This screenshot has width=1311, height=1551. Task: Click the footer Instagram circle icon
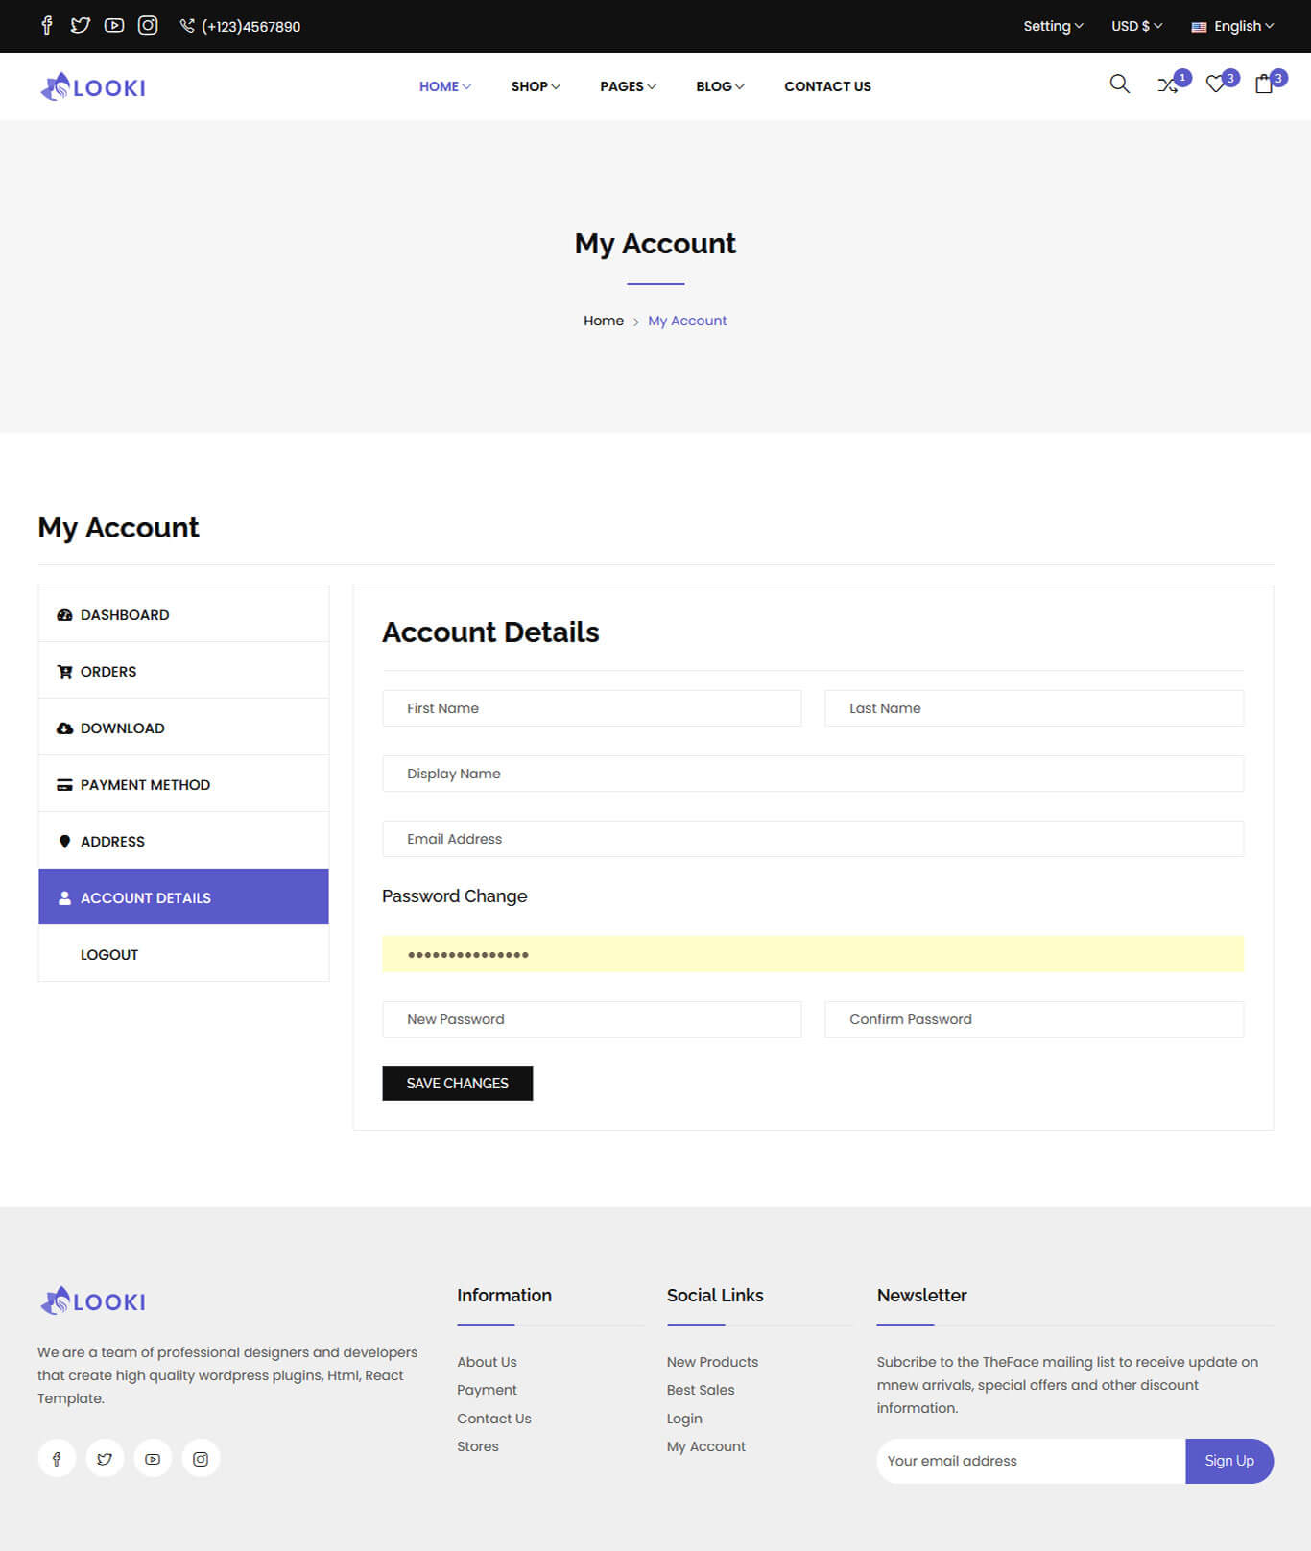(x=201, y=1459)
